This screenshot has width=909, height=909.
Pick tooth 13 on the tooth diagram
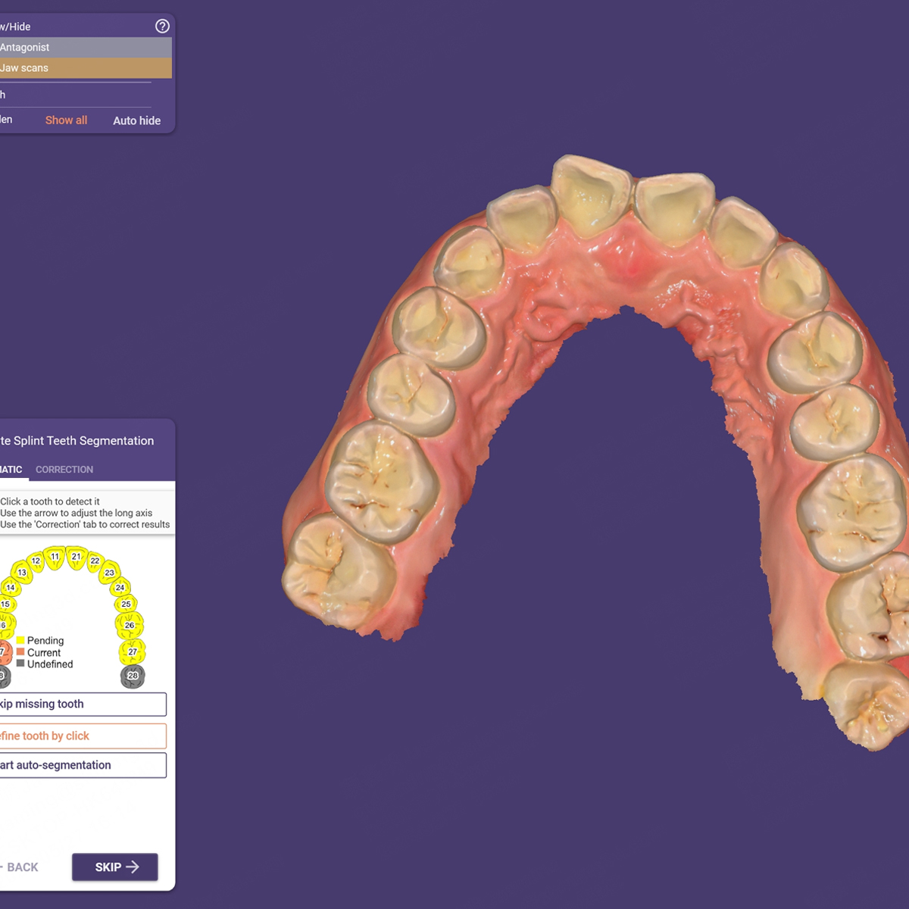coord(22,573)
